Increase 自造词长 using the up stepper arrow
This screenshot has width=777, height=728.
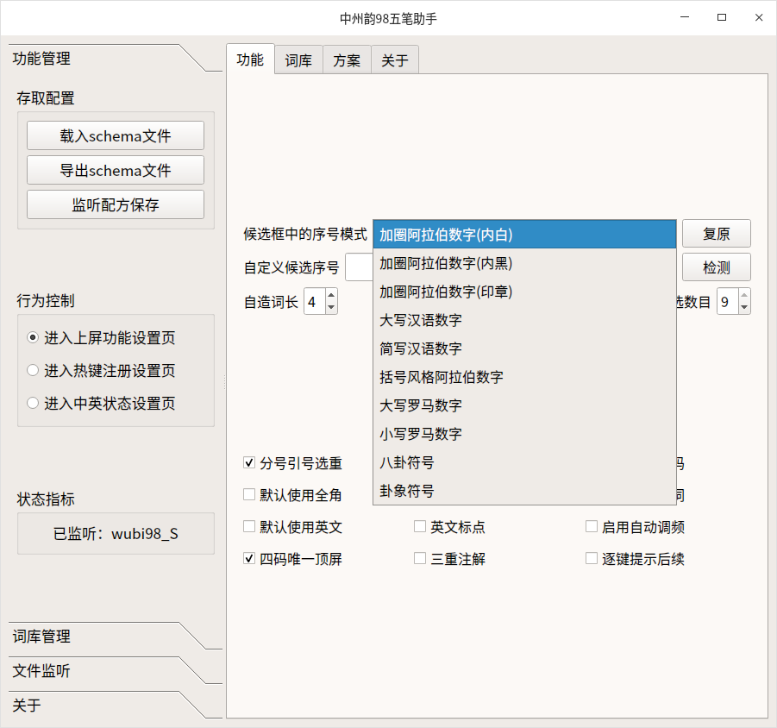coord(332,295)
